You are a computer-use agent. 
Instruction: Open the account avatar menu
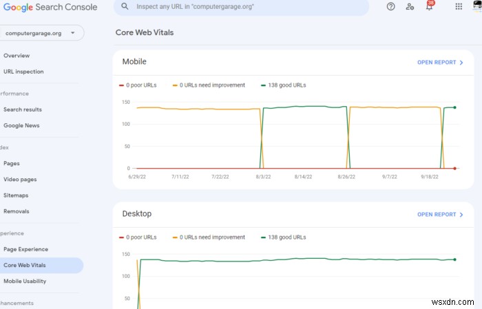[477, 6]
